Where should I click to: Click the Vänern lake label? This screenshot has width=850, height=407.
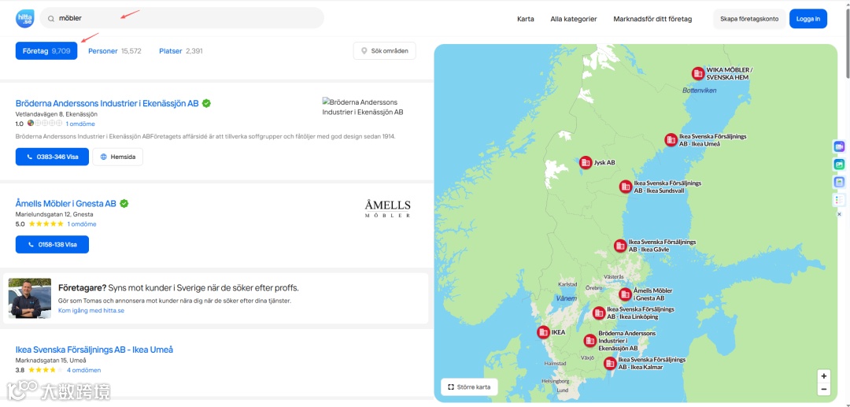tap(567, 298)
